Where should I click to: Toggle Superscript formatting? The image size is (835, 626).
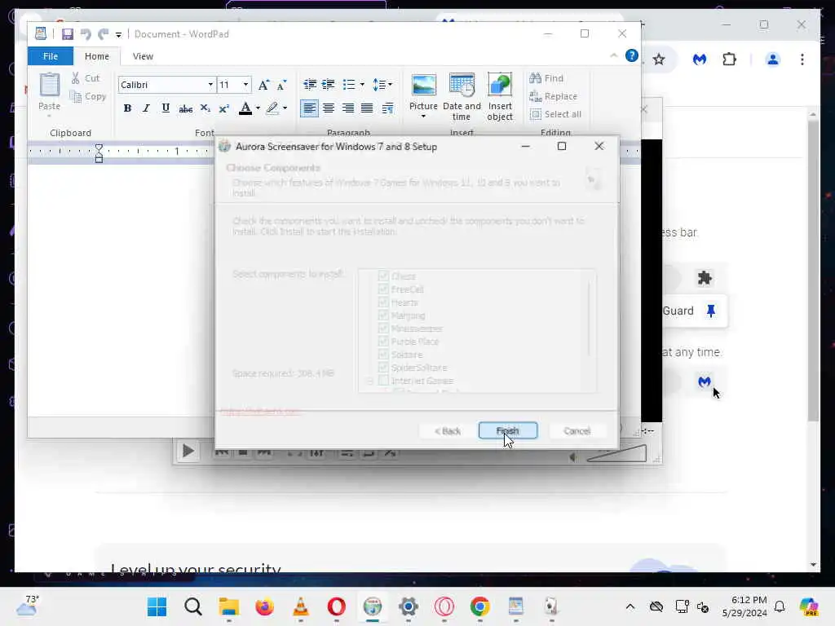(223, 108)
